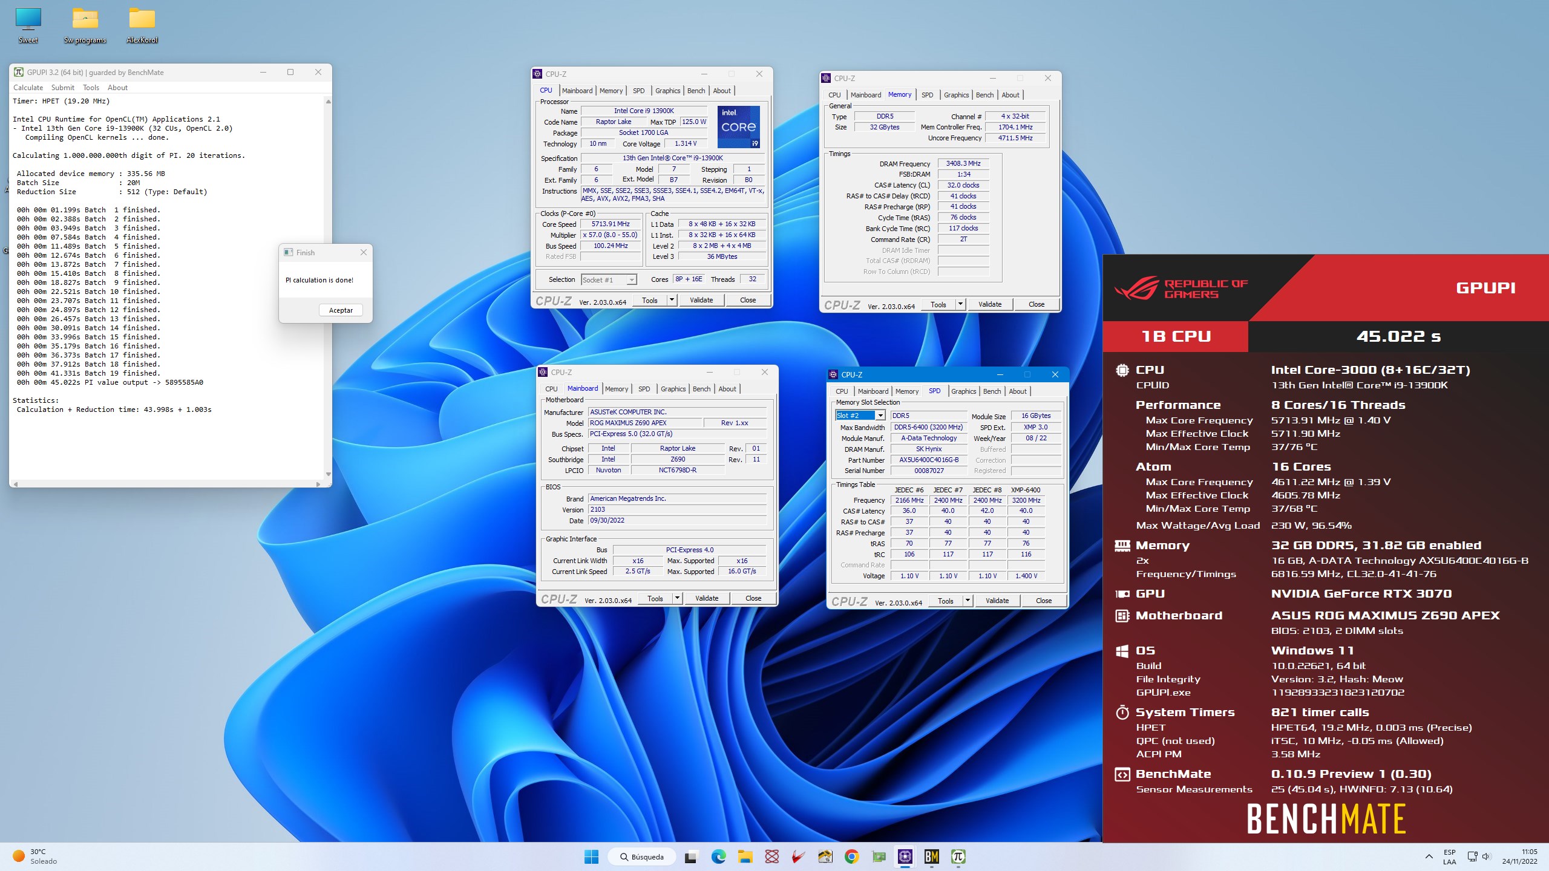Open the Sw programs desktop folder
Screen dimensions: 1549x871
85,25
